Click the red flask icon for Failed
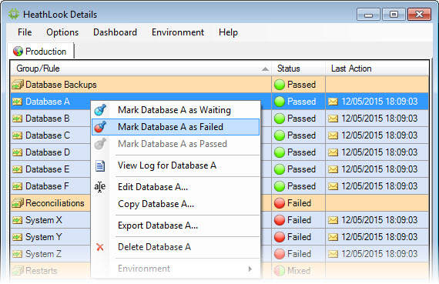 (x=100, y=127)
